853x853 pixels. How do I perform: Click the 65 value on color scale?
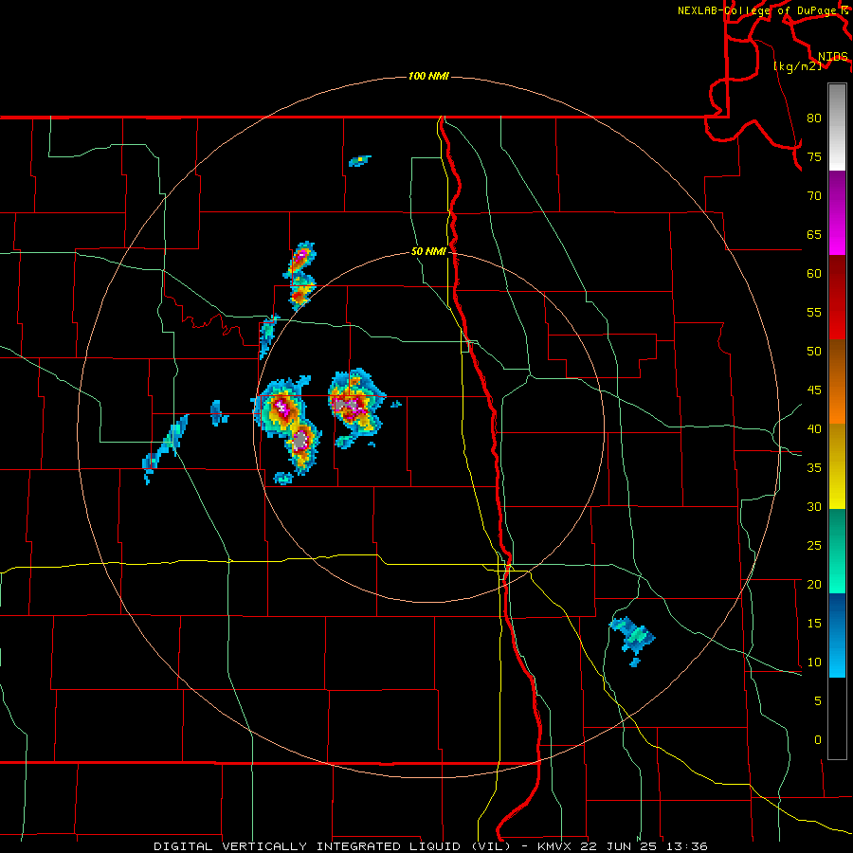(814, 235)
